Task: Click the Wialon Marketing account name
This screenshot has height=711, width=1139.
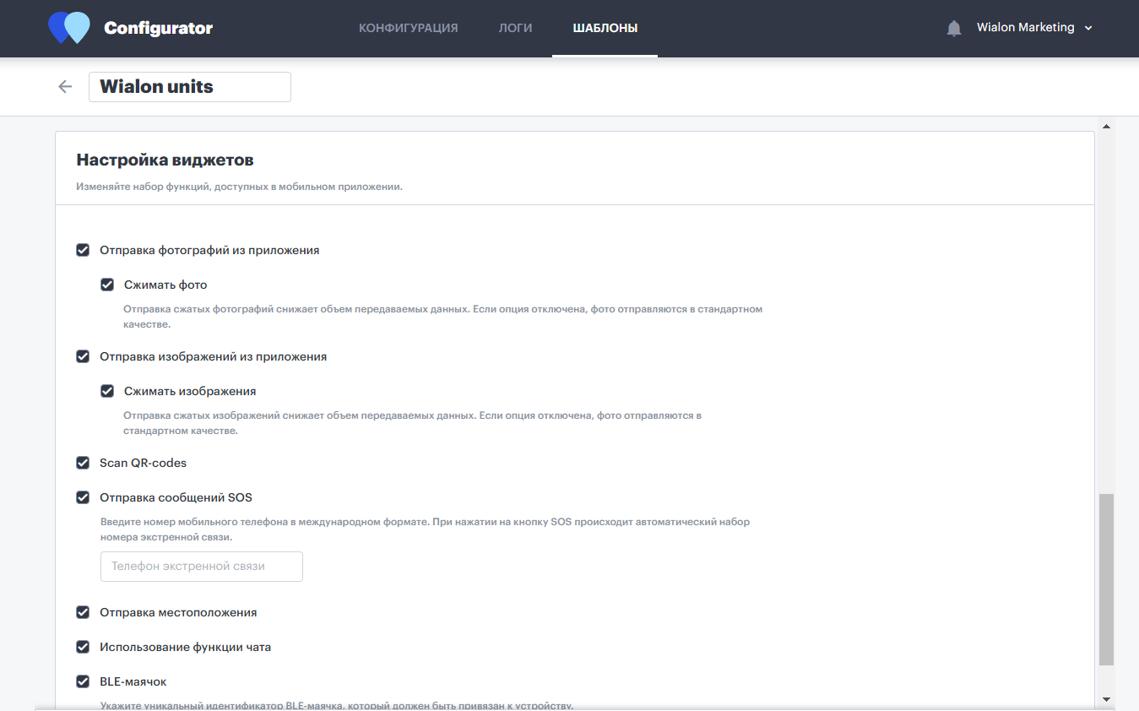Action: 1026,28
